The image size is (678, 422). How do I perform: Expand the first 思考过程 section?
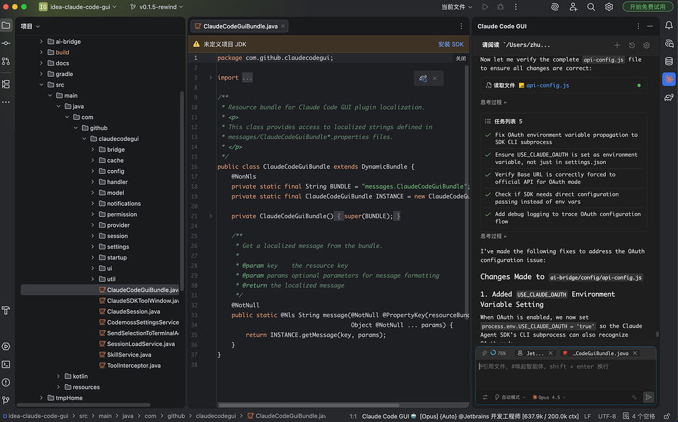(493, 103)
